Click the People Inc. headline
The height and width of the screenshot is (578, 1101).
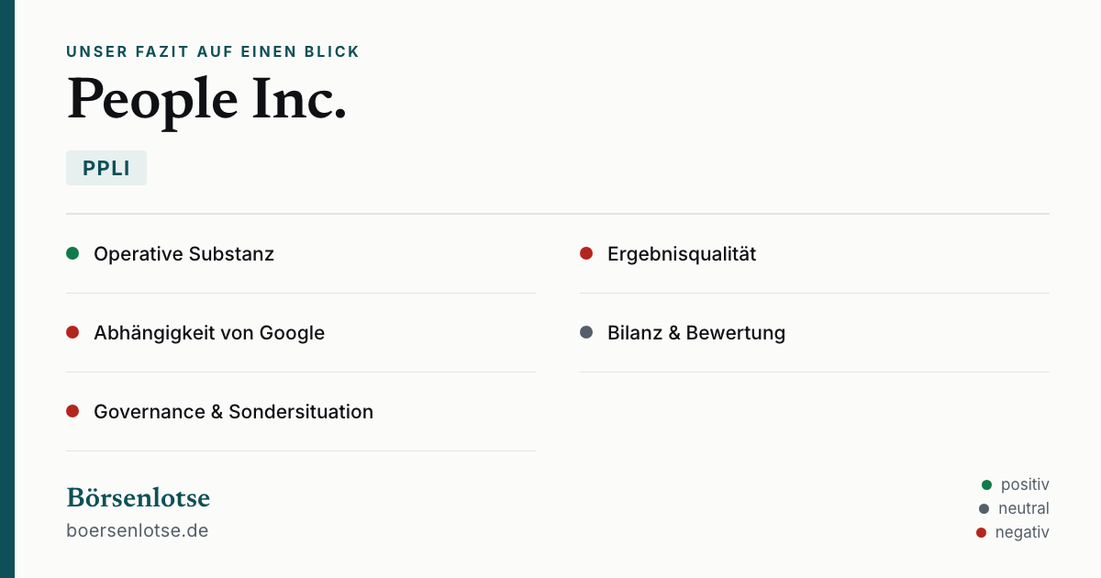pyautogui.click(x=207, y=99)
